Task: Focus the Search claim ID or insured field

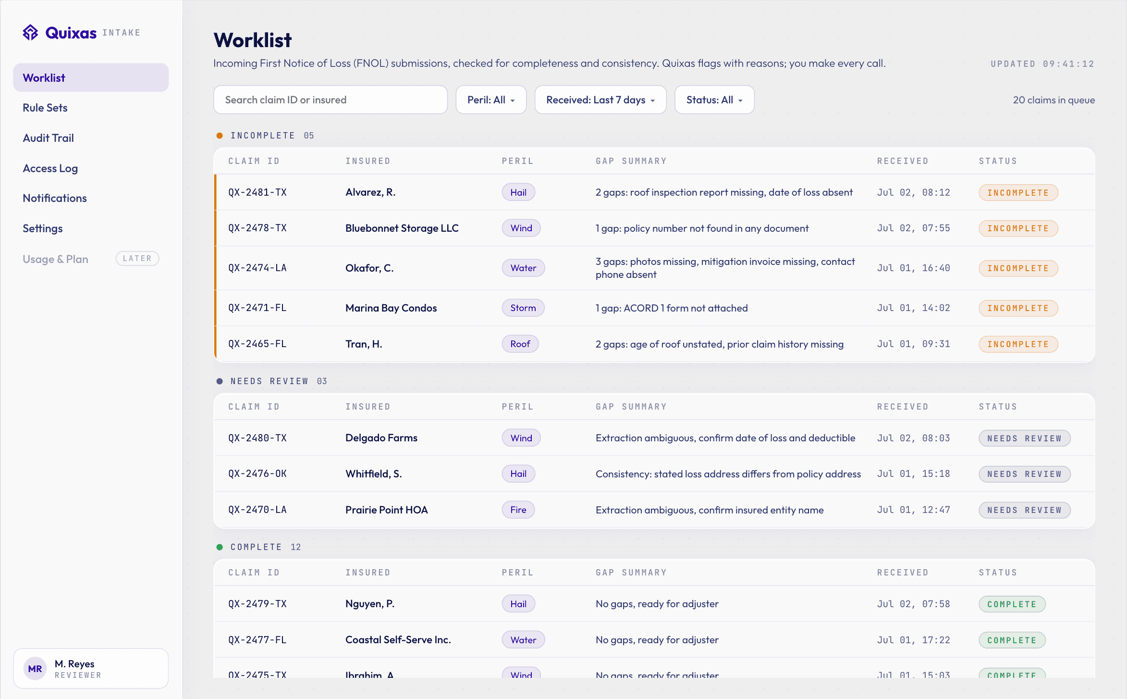Action: [331, 100]
